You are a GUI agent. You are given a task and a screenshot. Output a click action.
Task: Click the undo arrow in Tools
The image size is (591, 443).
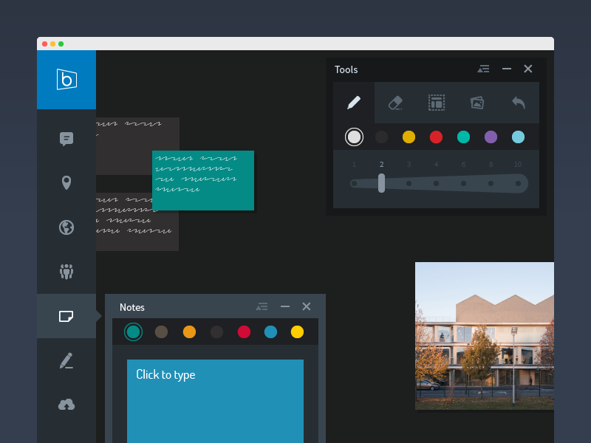pyautogui.click(x=519, y=103)
